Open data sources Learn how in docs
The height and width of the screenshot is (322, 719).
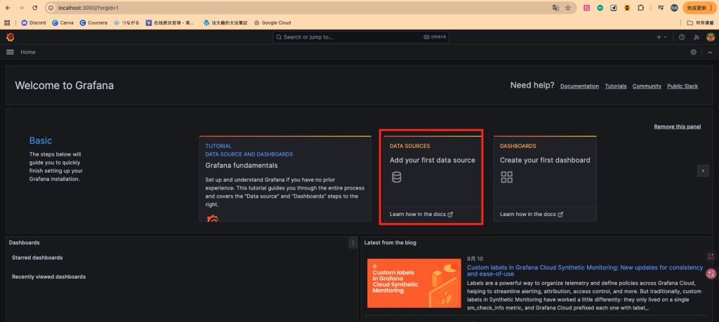click(421, 214)
